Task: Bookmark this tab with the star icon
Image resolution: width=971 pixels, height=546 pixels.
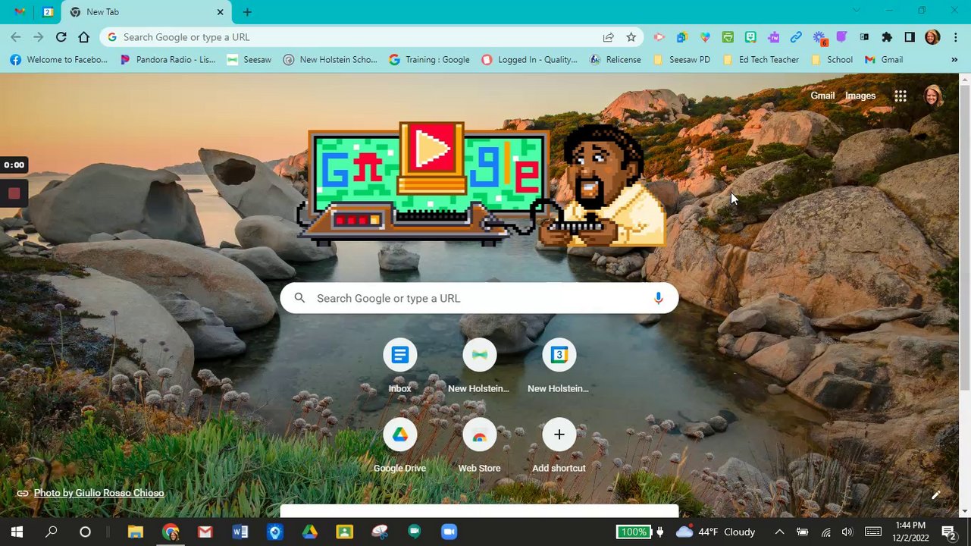Action: tap(631, 37)
